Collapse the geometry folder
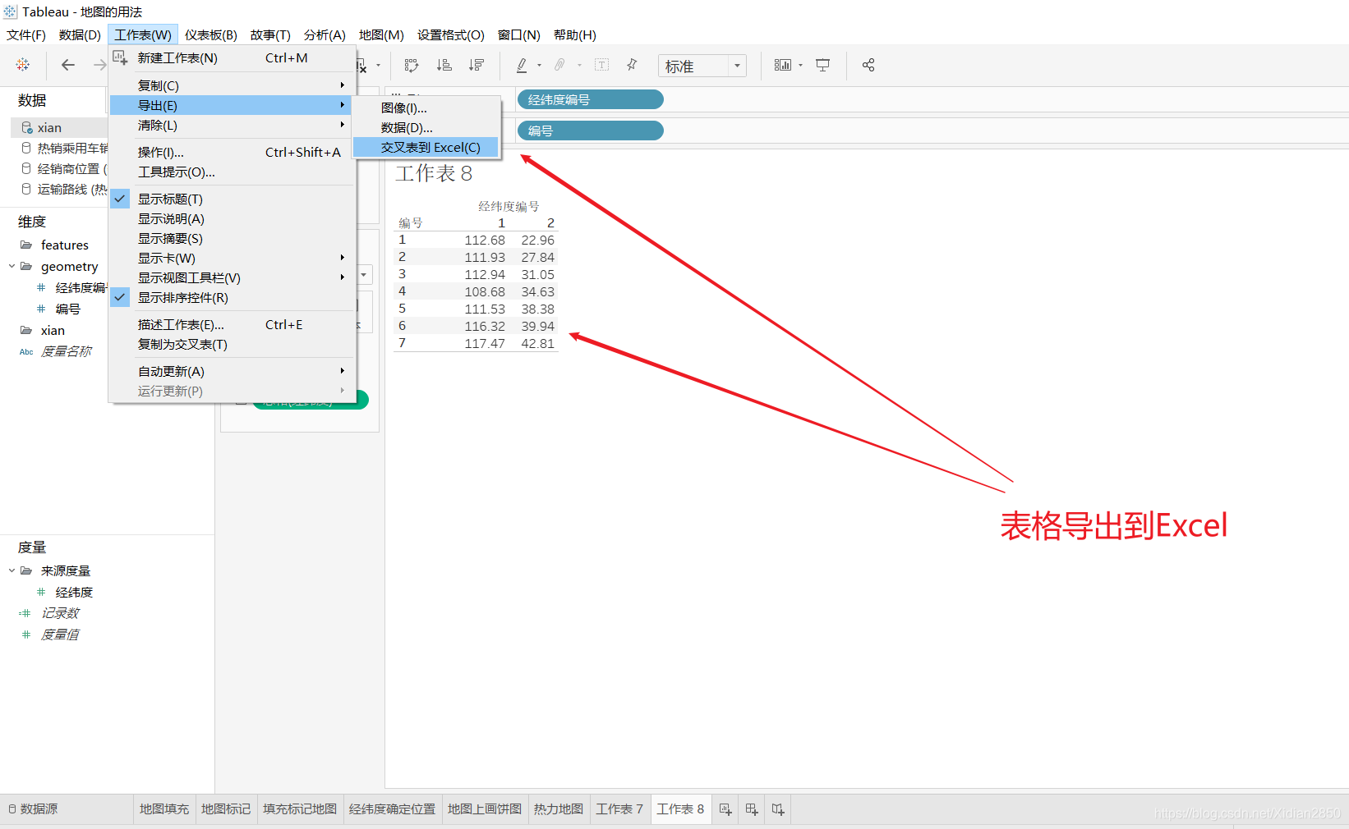This screenshot has width=1349, height=829. click(12, 266)
